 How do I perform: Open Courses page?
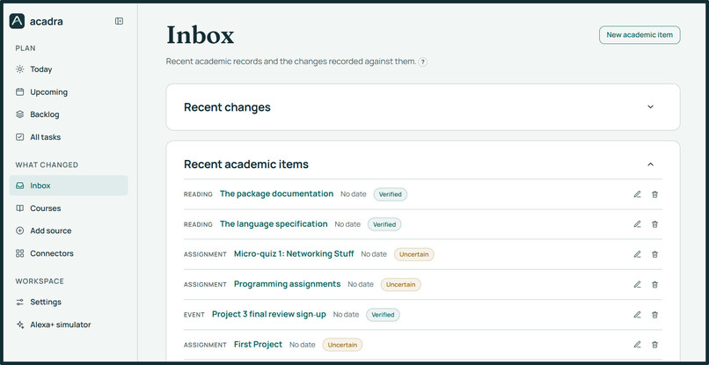tap(69, 208)
